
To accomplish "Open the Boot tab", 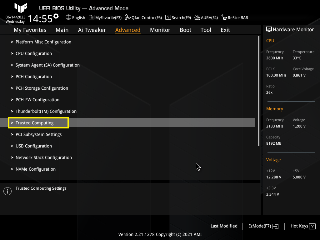I will click(185, 30).
